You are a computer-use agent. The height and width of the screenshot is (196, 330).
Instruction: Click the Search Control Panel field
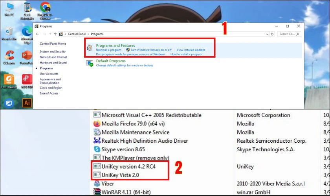point(289,34)
